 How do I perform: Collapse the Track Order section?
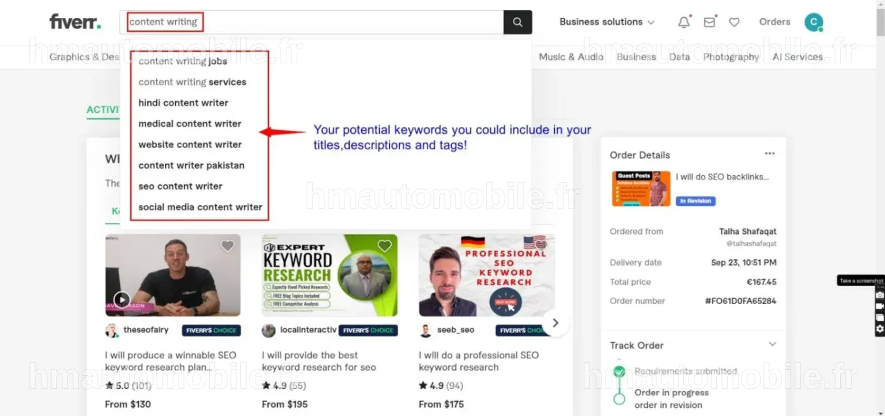772,345
